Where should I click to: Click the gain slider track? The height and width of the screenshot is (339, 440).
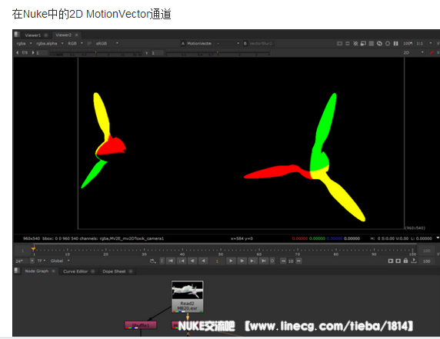pyautogui.click(x=96, y=53)
